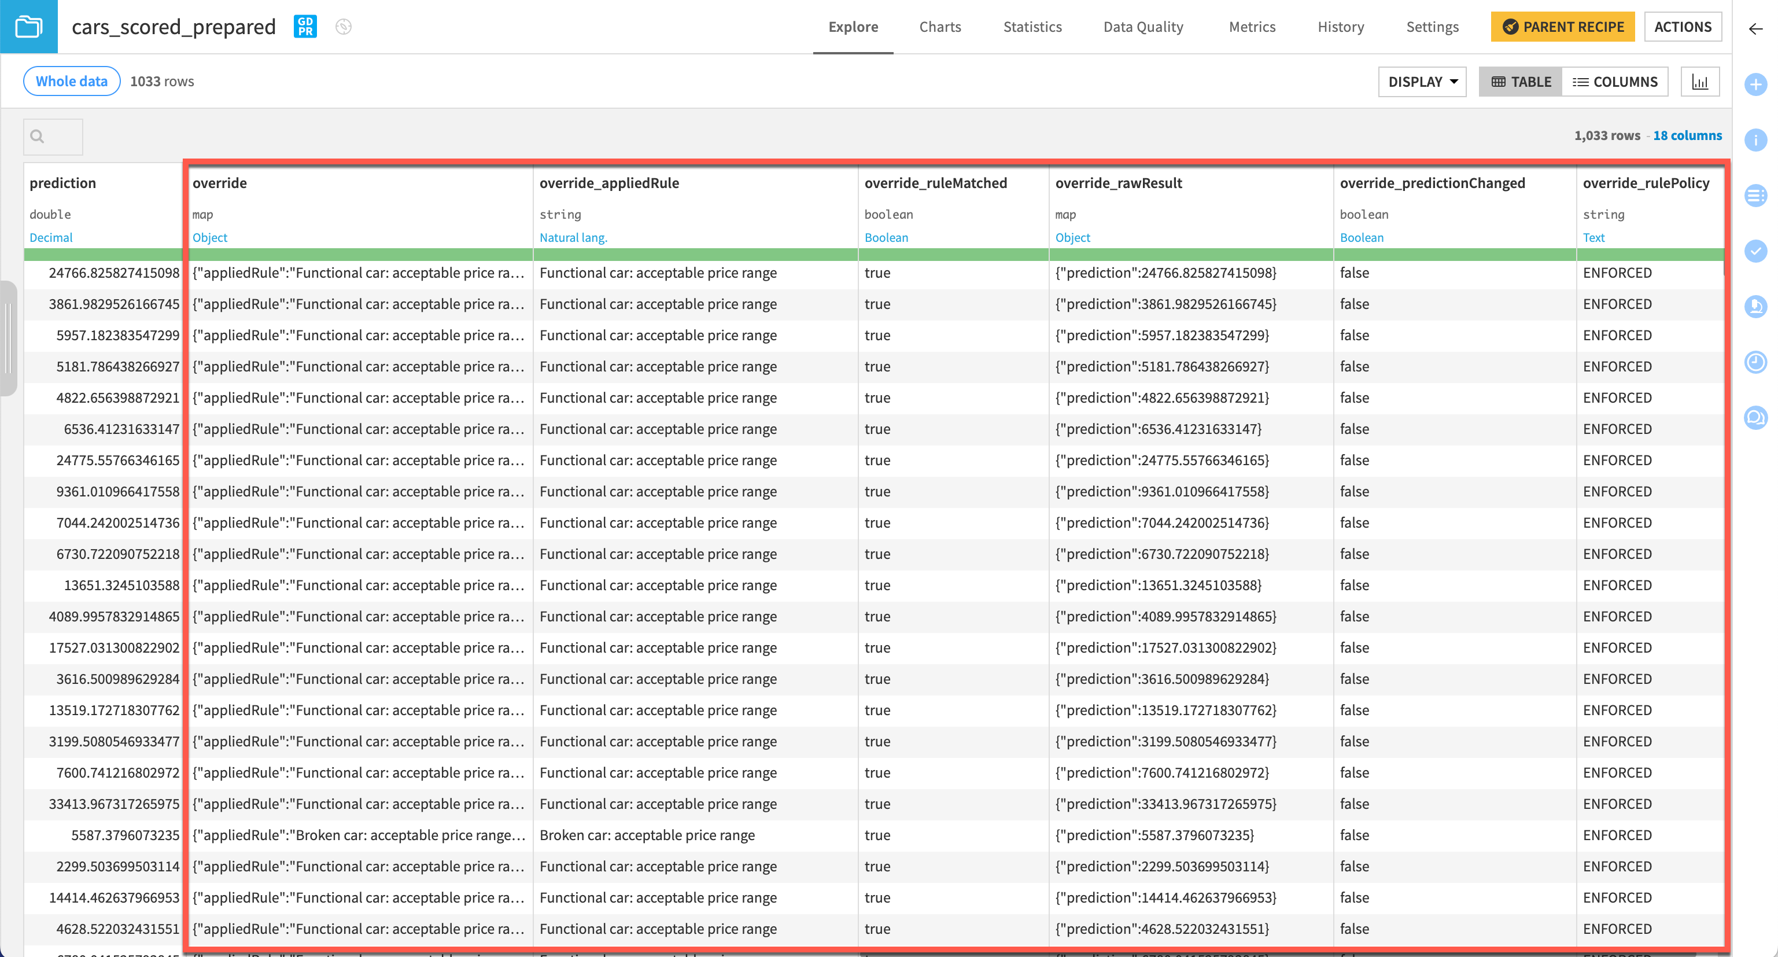Open the dataset info panel icon
Image resolution: width=1778 pixels, height=957 pixels.
1757,140
